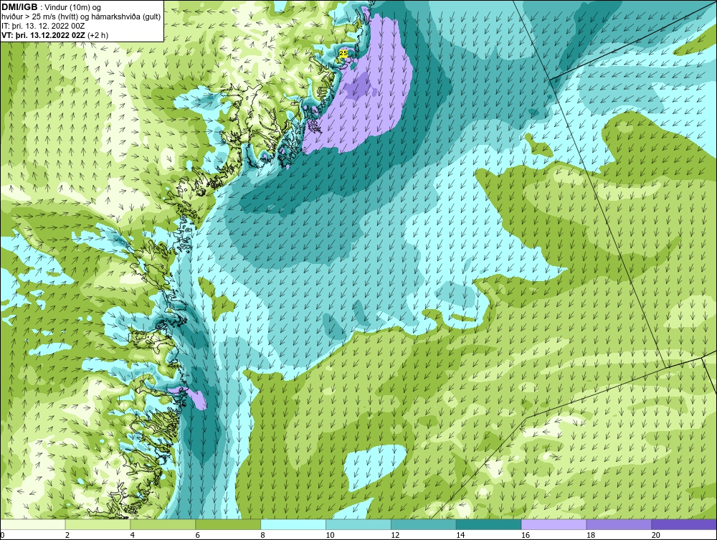
Task: Click the yellow '25' gust marker on the map
Action: click(343, 54)
